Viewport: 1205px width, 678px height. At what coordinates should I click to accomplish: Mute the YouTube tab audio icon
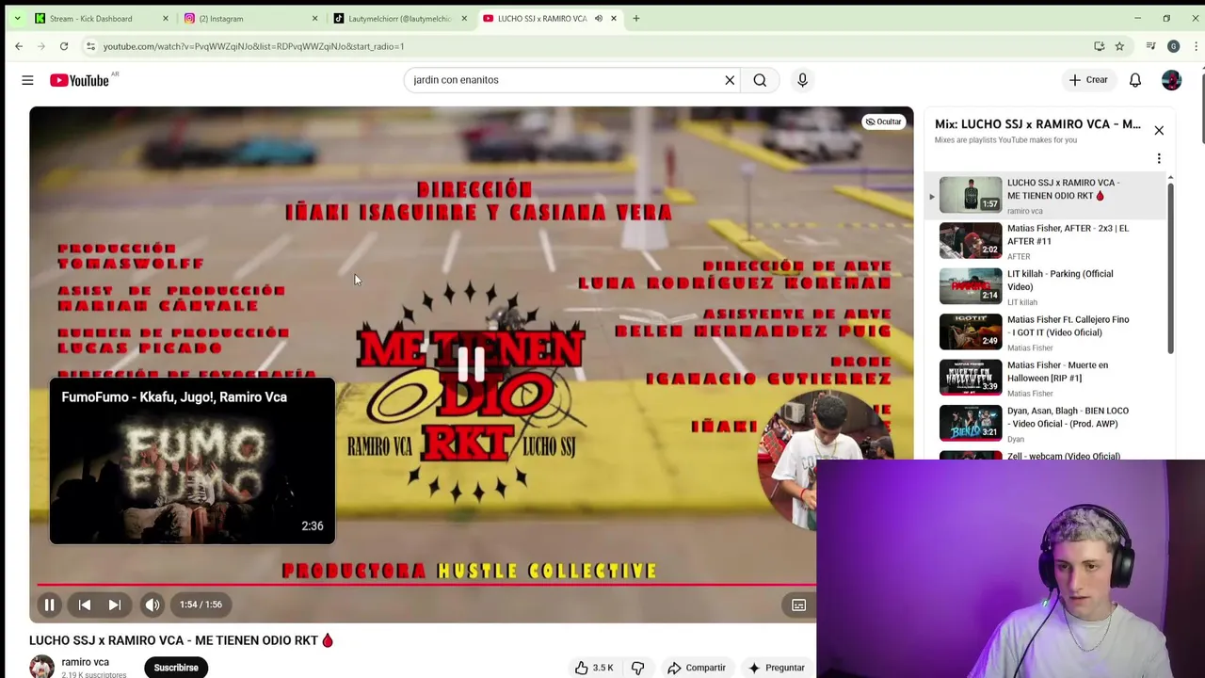(x=598, y=18)
